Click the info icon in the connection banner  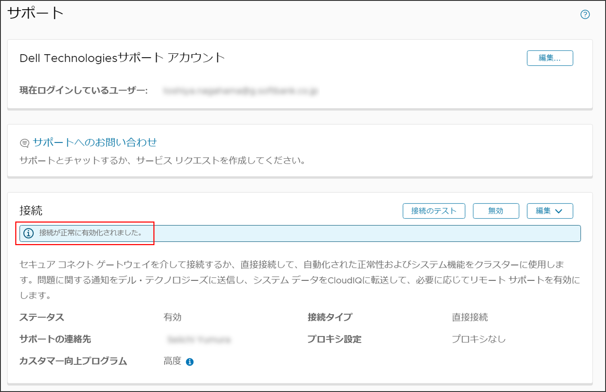(x=28, y=233)
